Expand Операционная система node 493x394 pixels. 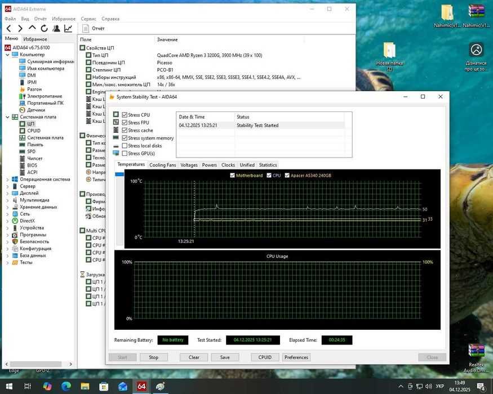tap(7, 180)
